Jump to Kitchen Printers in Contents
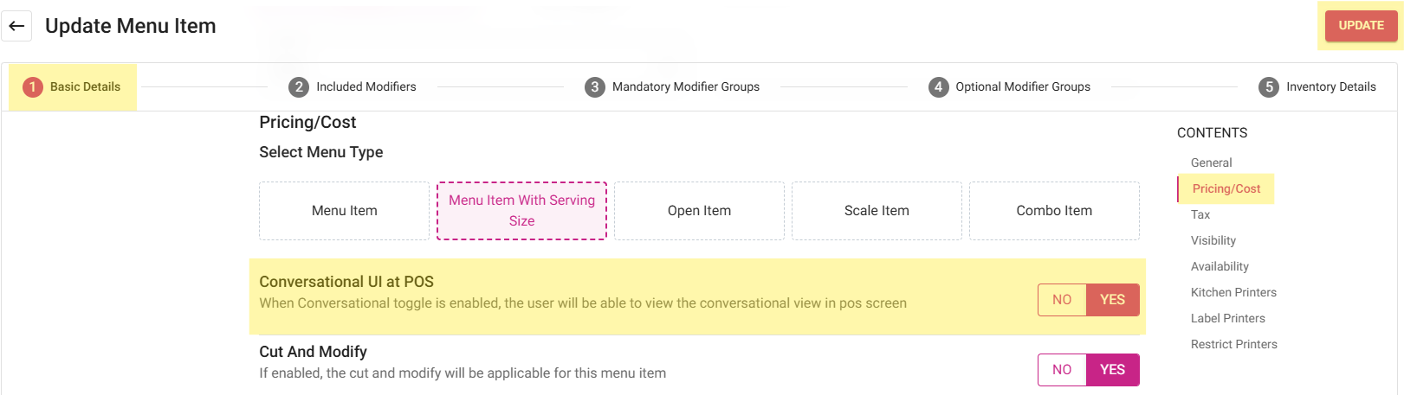The image size is (1404, 395). (1233, 292)
